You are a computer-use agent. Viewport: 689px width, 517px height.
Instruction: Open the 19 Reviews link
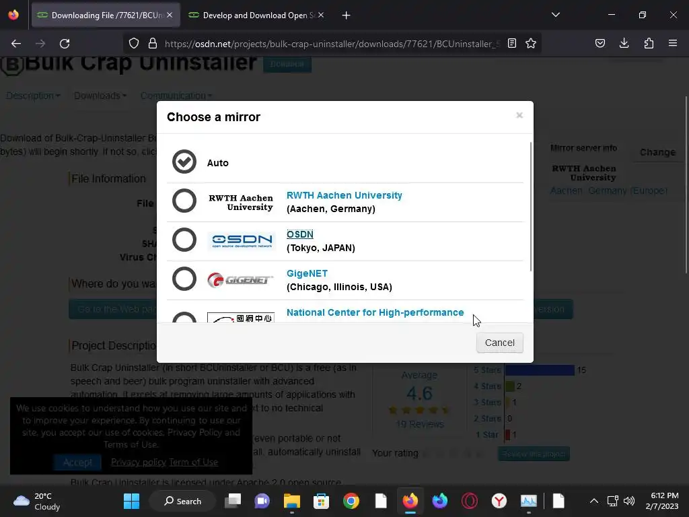[420, 424]
